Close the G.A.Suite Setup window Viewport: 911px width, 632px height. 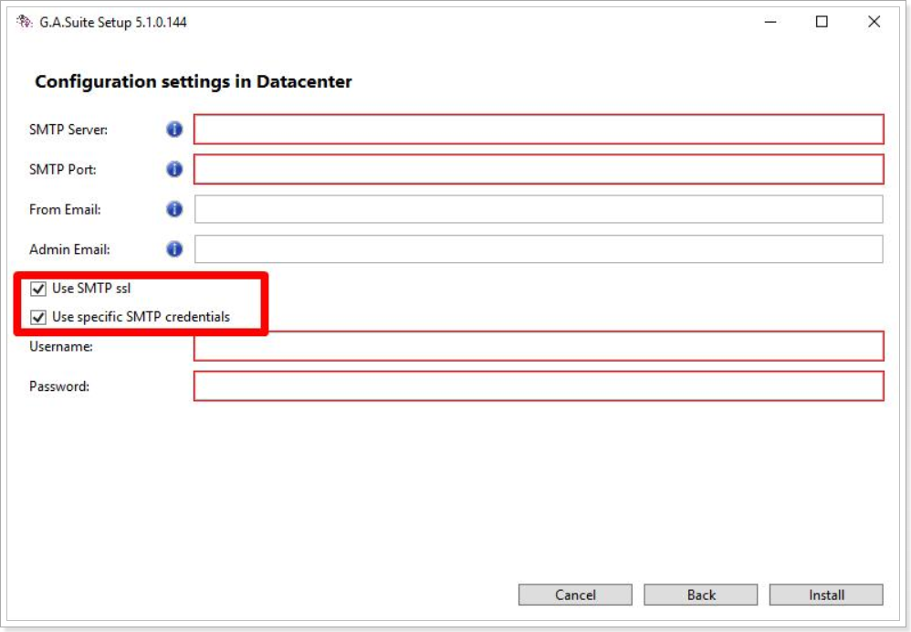pyautogui.click(x=874, y=22)
